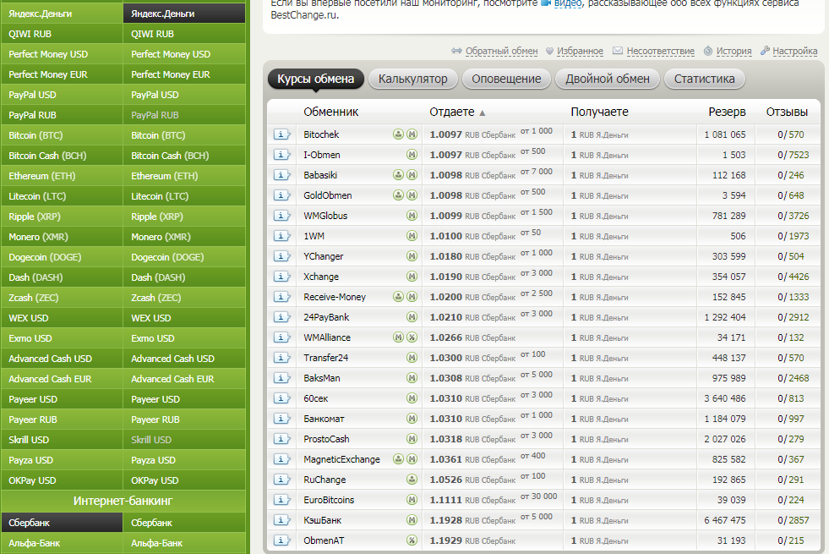Click the video camera icon before видео

click(x=546, y=3)
